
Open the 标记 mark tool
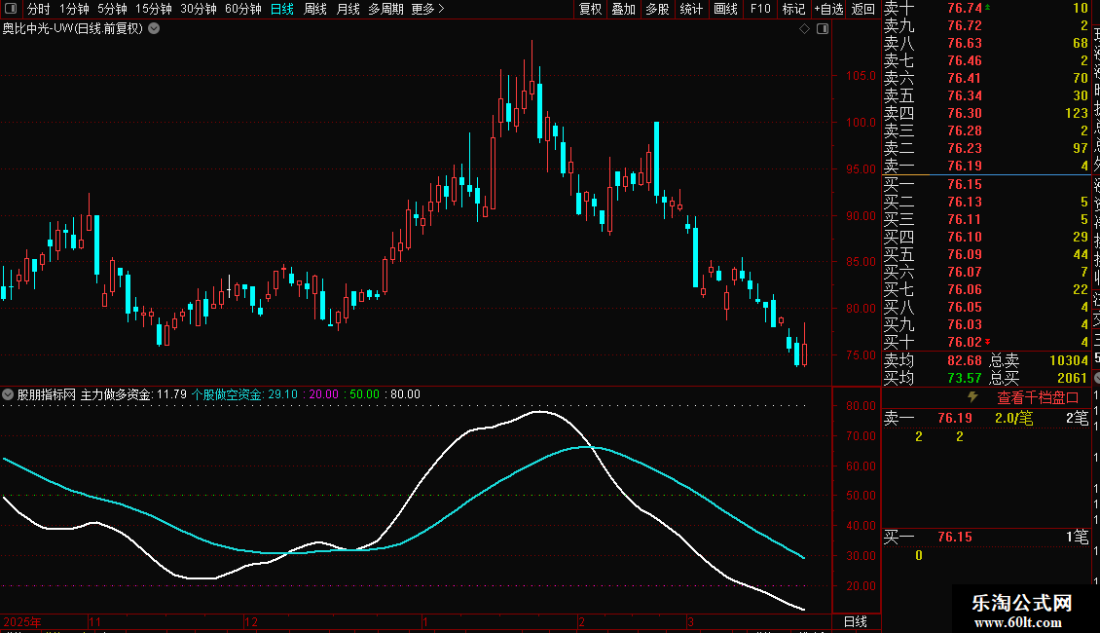[x=794, y=9]
